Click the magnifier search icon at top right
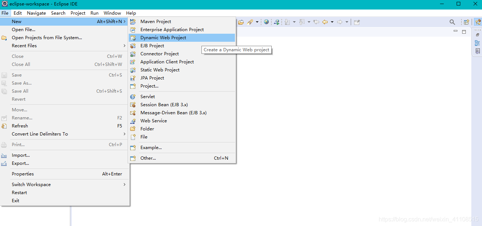The width and height of the screenshot is (482, 226). tap(452, 22)
